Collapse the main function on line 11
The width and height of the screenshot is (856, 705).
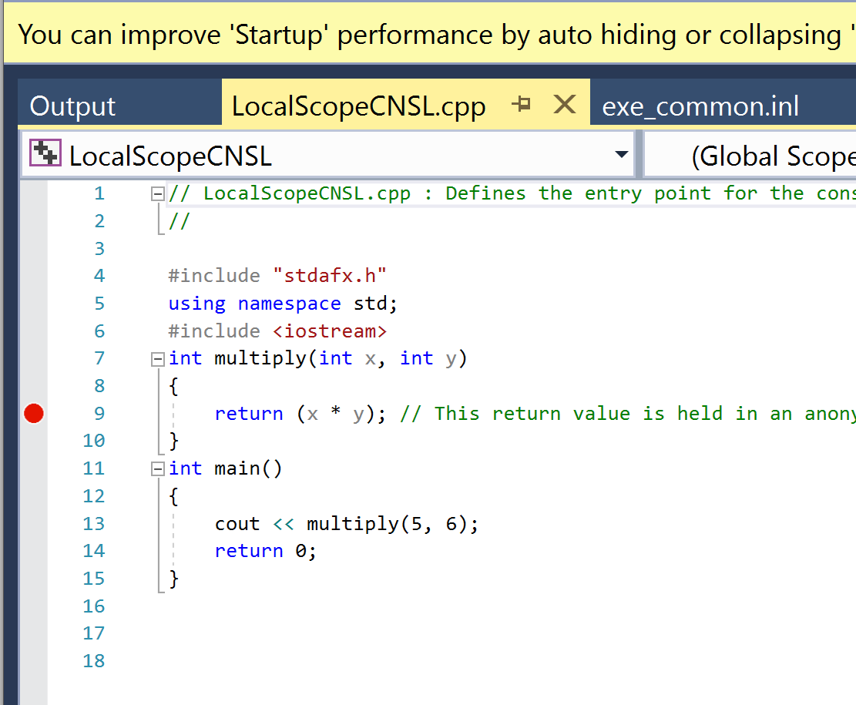click(x=156, y=468)
